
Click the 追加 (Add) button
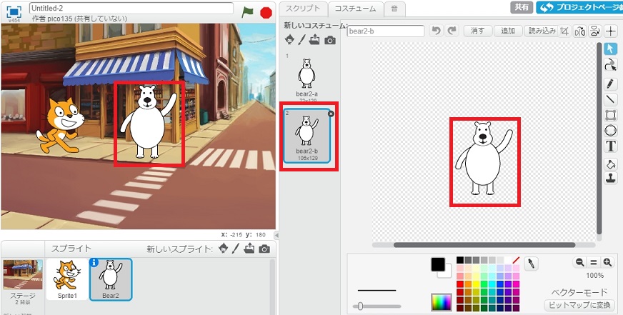[508, 31]
